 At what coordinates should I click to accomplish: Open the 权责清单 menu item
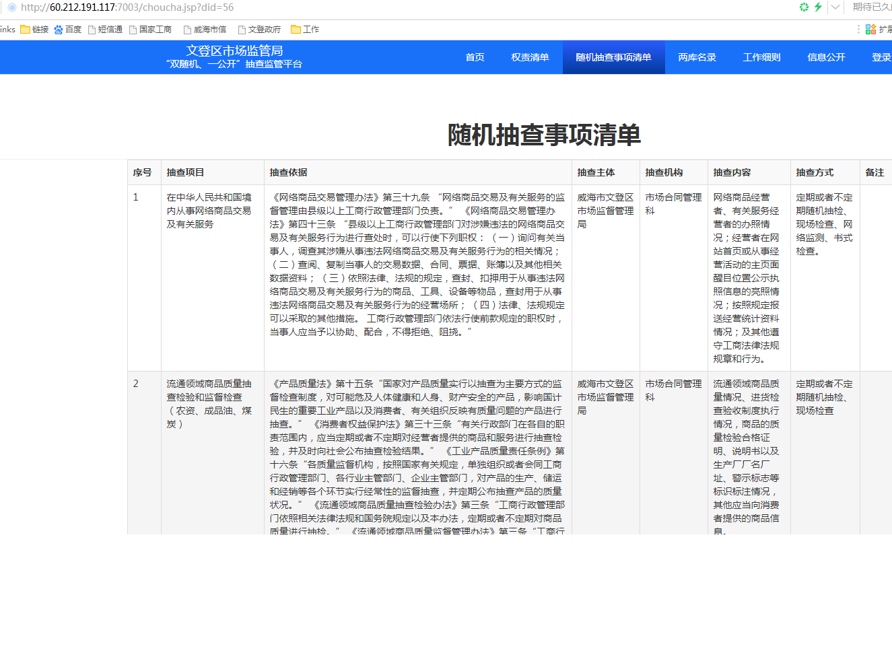click(x=530, y=57)
